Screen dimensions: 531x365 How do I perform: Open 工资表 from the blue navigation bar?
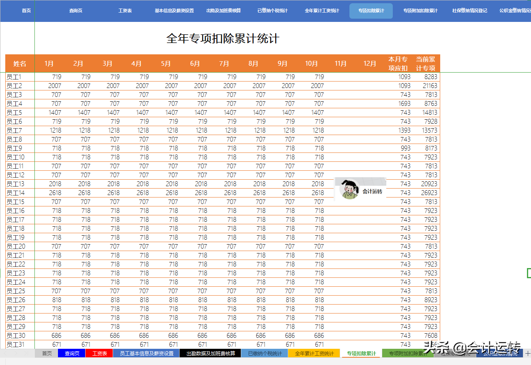pos(125,11)
